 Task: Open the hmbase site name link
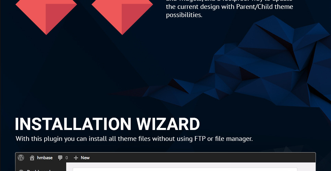point(44,158)
